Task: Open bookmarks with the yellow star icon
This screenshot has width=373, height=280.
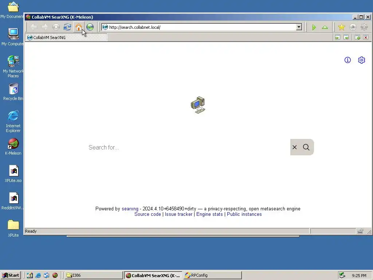Action: point(342,27)
